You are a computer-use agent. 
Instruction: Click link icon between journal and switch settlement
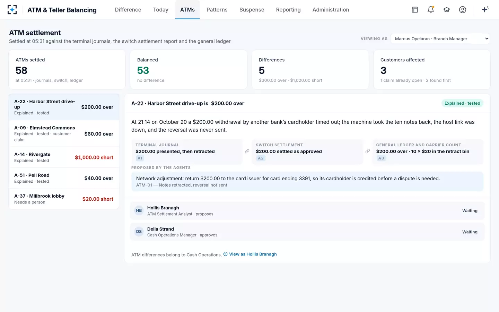pyautogui.click(x=247, y=151)
